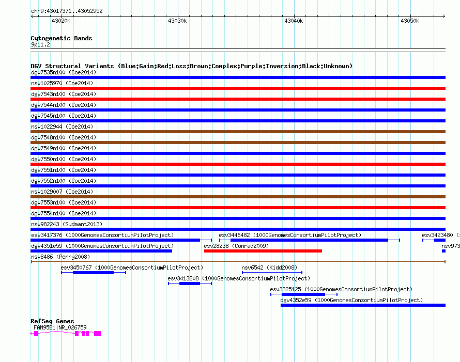Click the red esv28238 (Conrad2009) loss bar
The height and width of the screenshot is (362, 460).
point(263,251)
